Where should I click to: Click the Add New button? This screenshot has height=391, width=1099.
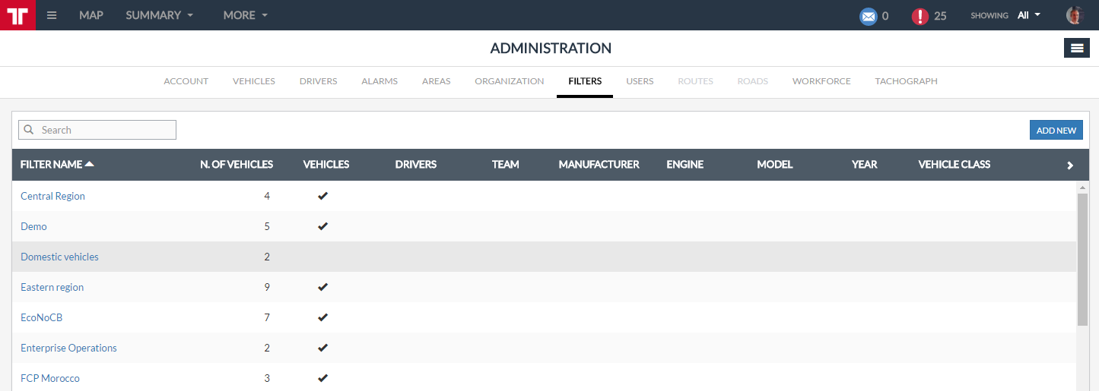tap(1056, 130)
